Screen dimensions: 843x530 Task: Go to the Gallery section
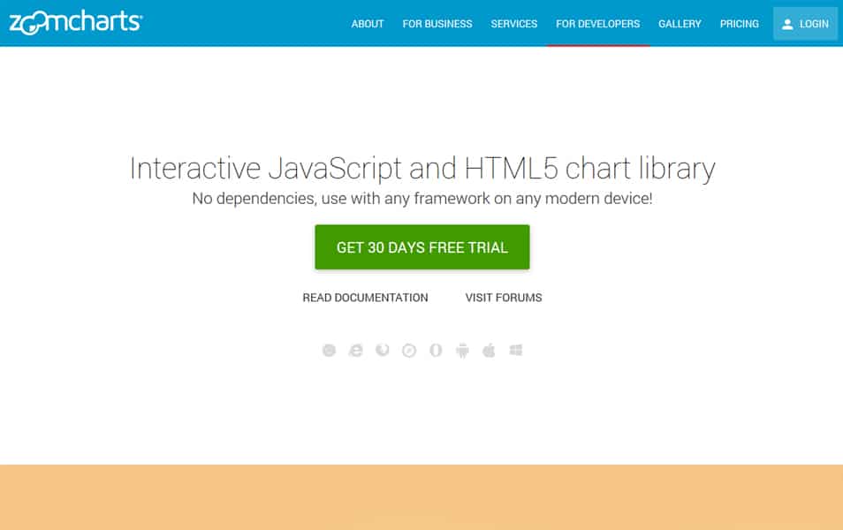(x=680, y=24)
